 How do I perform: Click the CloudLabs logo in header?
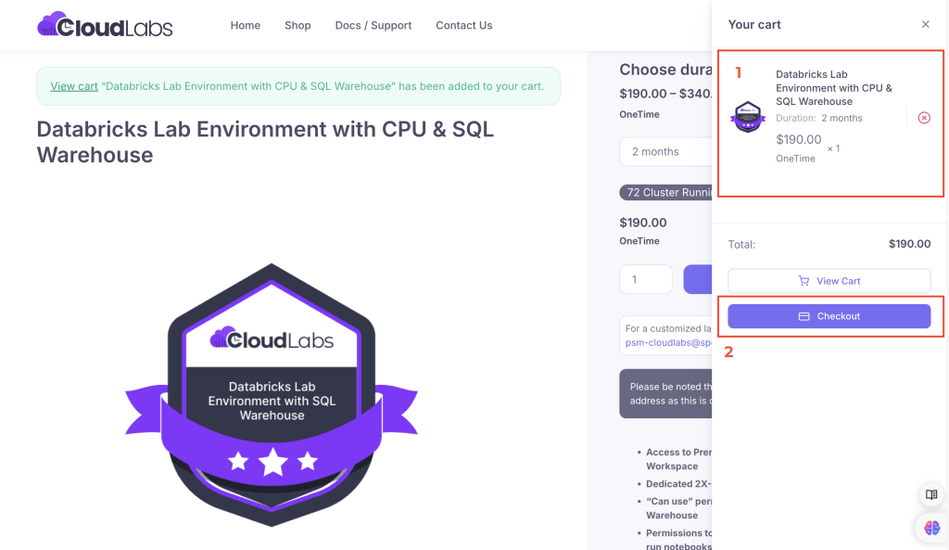pos(105,25)
